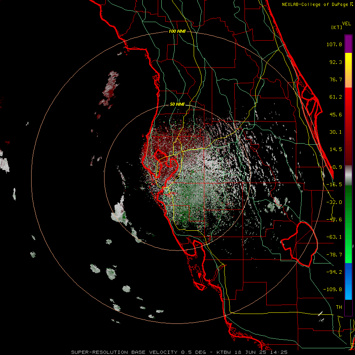Image resolution: width=355 pixels, height=355 pixels.
Task: Click the 30.1 velocity scale value
Action: (336, 132)
